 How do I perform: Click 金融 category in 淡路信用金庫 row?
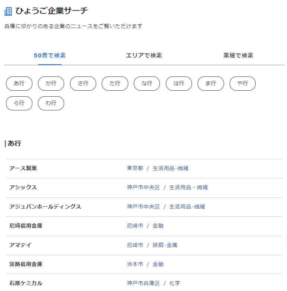[x=158, y=264]
